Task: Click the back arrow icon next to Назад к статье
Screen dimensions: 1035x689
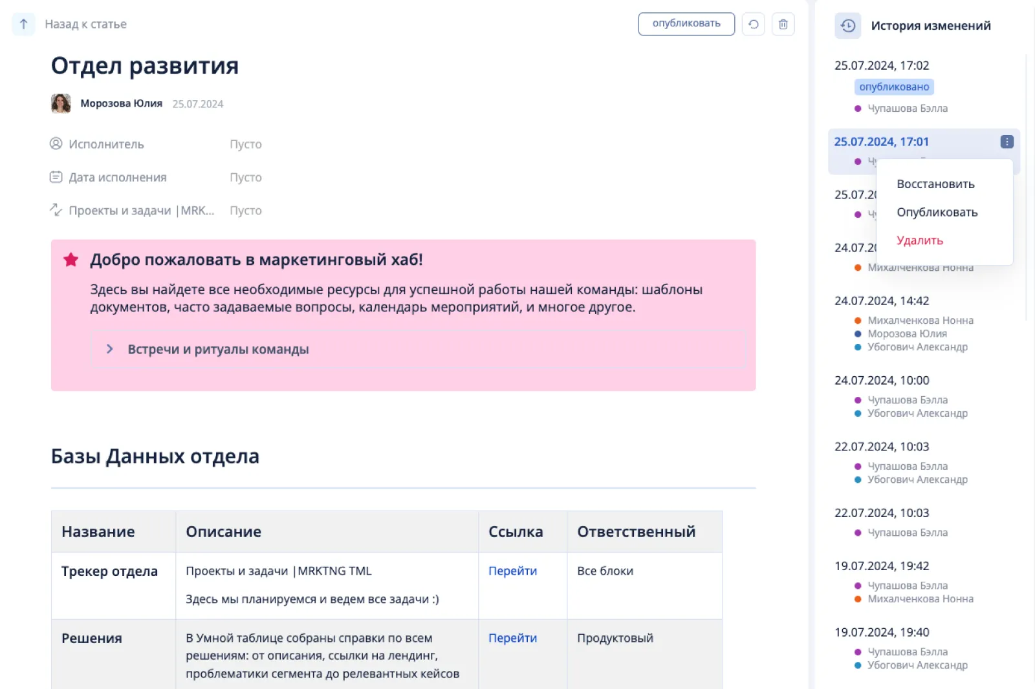Action: 24,24
